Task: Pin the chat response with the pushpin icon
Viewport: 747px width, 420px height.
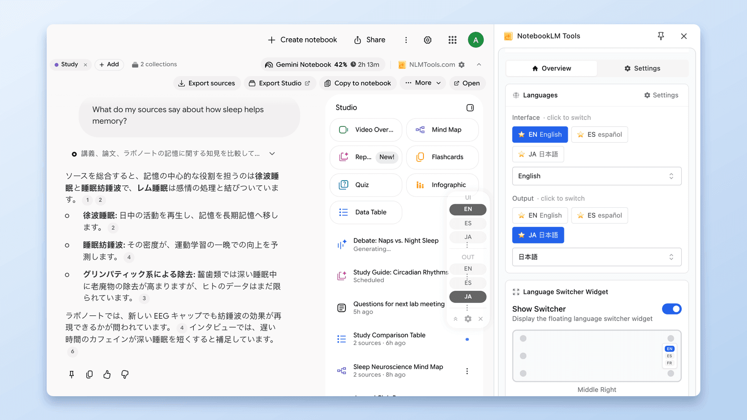Action: [72, 374]
